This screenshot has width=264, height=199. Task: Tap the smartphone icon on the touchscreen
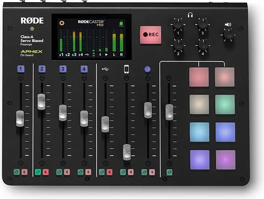pyautogui.click(x=94, y=55)
